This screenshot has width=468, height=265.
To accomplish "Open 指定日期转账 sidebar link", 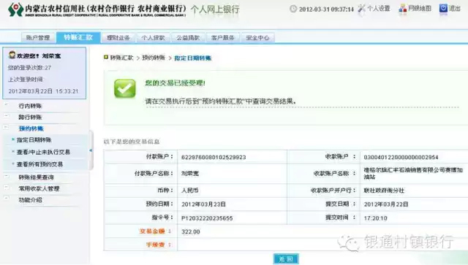I will pos(34,140).
